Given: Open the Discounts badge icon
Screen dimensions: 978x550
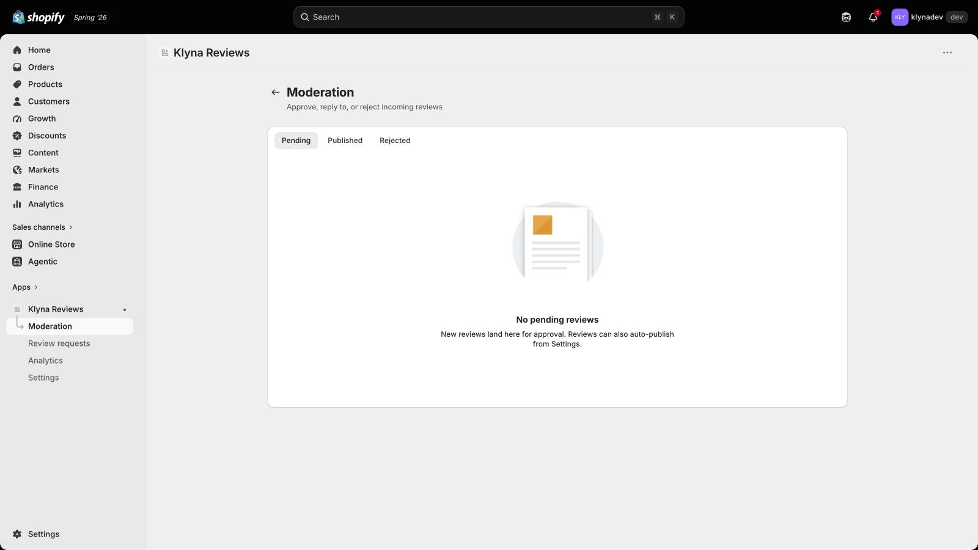Looking at the screenshot, I should 17,136.
